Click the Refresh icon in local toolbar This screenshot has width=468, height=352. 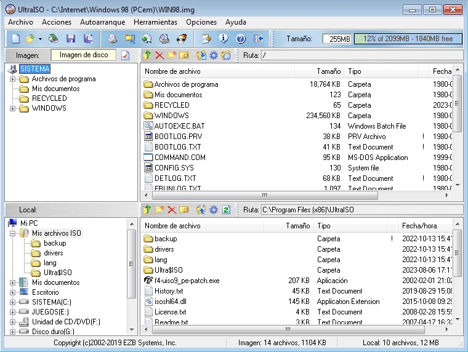click(x=226, y=210)
